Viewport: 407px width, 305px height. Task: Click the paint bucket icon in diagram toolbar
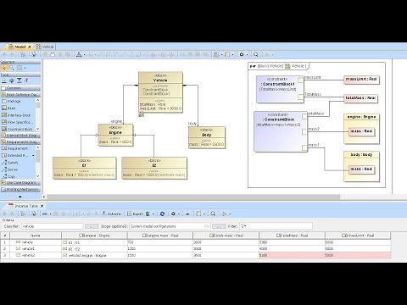pos(34,54)
